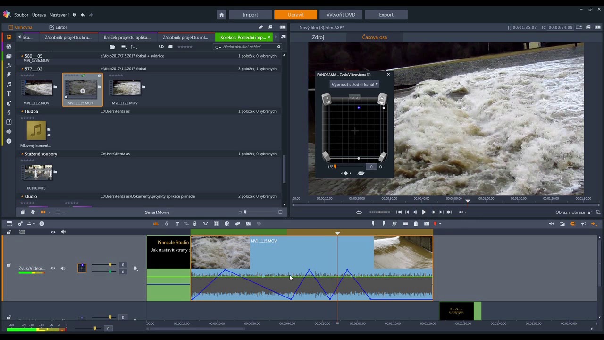Open the panorama surround panner on Zvuk/Video track
The image size is (604, 340).
pyautogui.click(x=82, y=268)
